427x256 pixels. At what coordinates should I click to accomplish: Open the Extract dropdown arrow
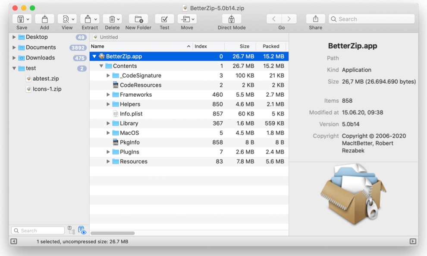point(96,19)
